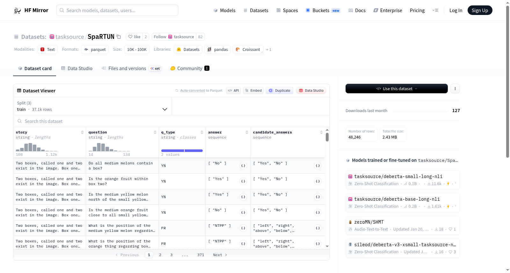
Task: Open the Use this dataset dropdown
Action: (x=397, y=89)
